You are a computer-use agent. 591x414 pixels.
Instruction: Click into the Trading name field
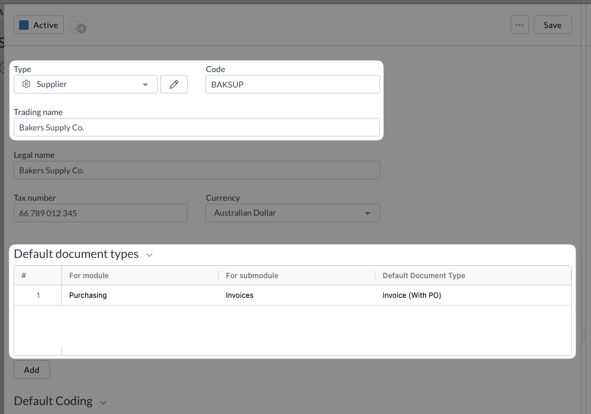(197, 127)
